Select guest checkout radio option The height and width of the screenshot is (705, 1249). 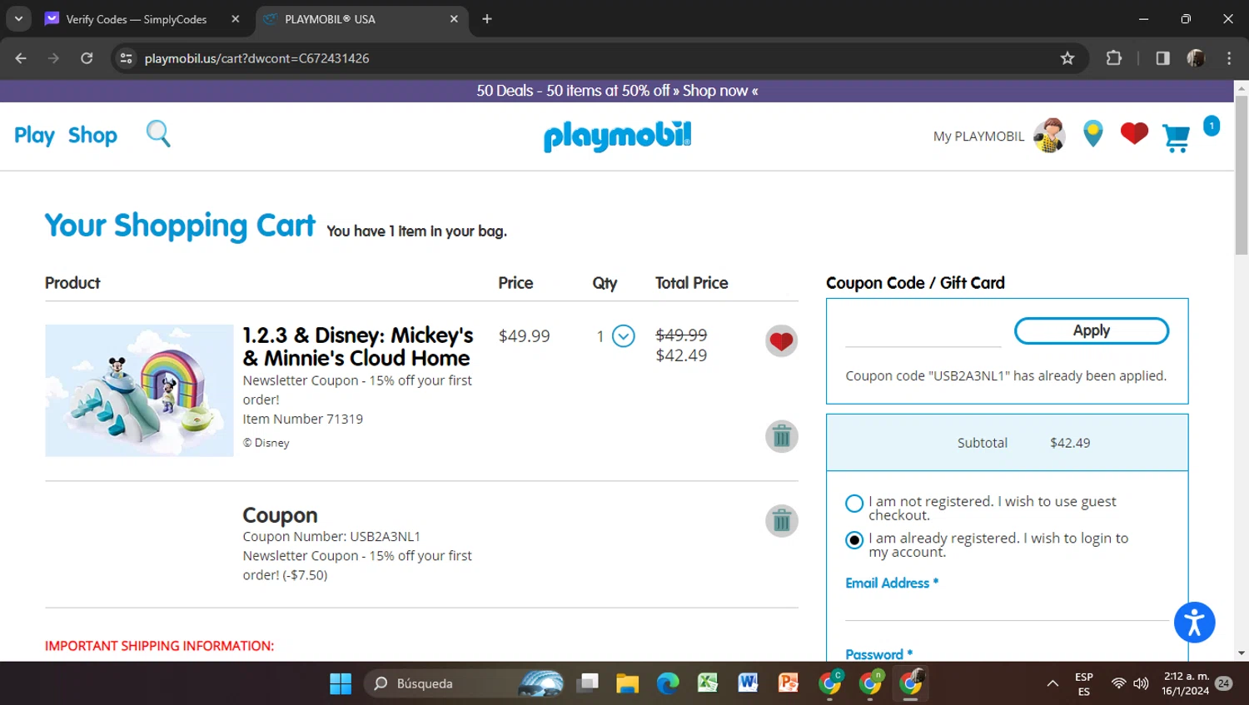[x=854, y=504]
